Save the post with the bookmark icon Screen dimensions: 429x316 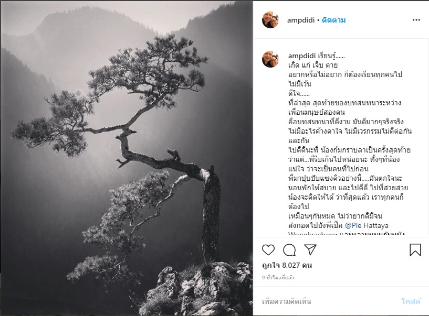click(x=415, y=250)
